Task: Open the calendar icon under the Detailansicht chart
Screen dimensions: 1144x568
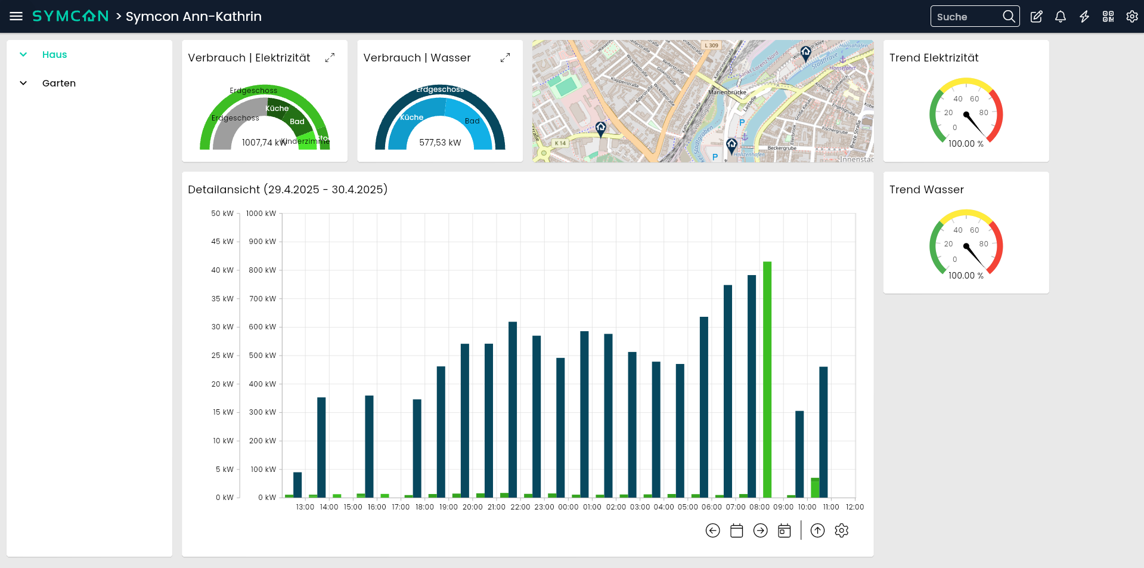Action: [x=736, y=530]
